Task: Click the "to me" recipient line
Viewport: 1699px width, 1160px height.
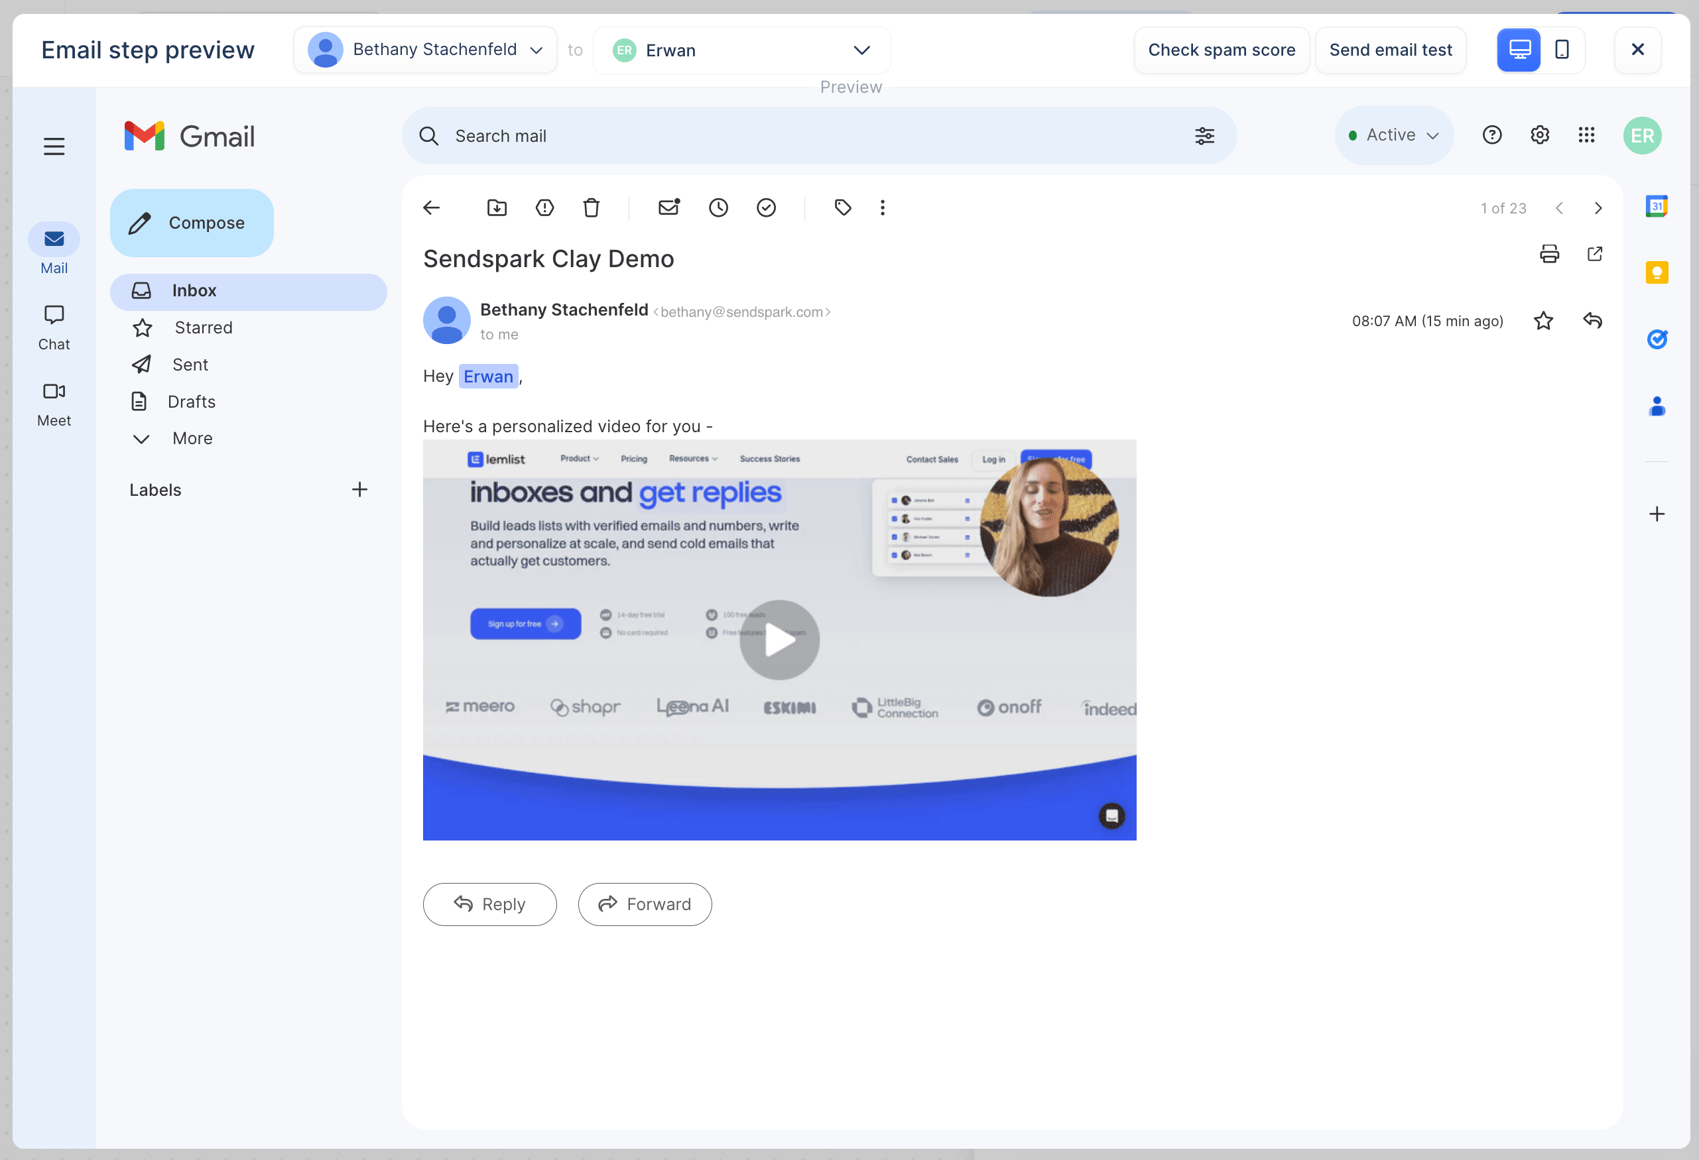Action: 499,335
